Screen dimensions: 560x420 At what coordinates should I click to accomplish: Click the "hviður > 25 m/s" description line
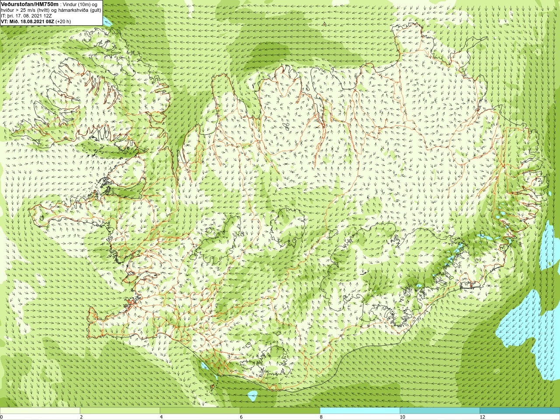point(51,10)
